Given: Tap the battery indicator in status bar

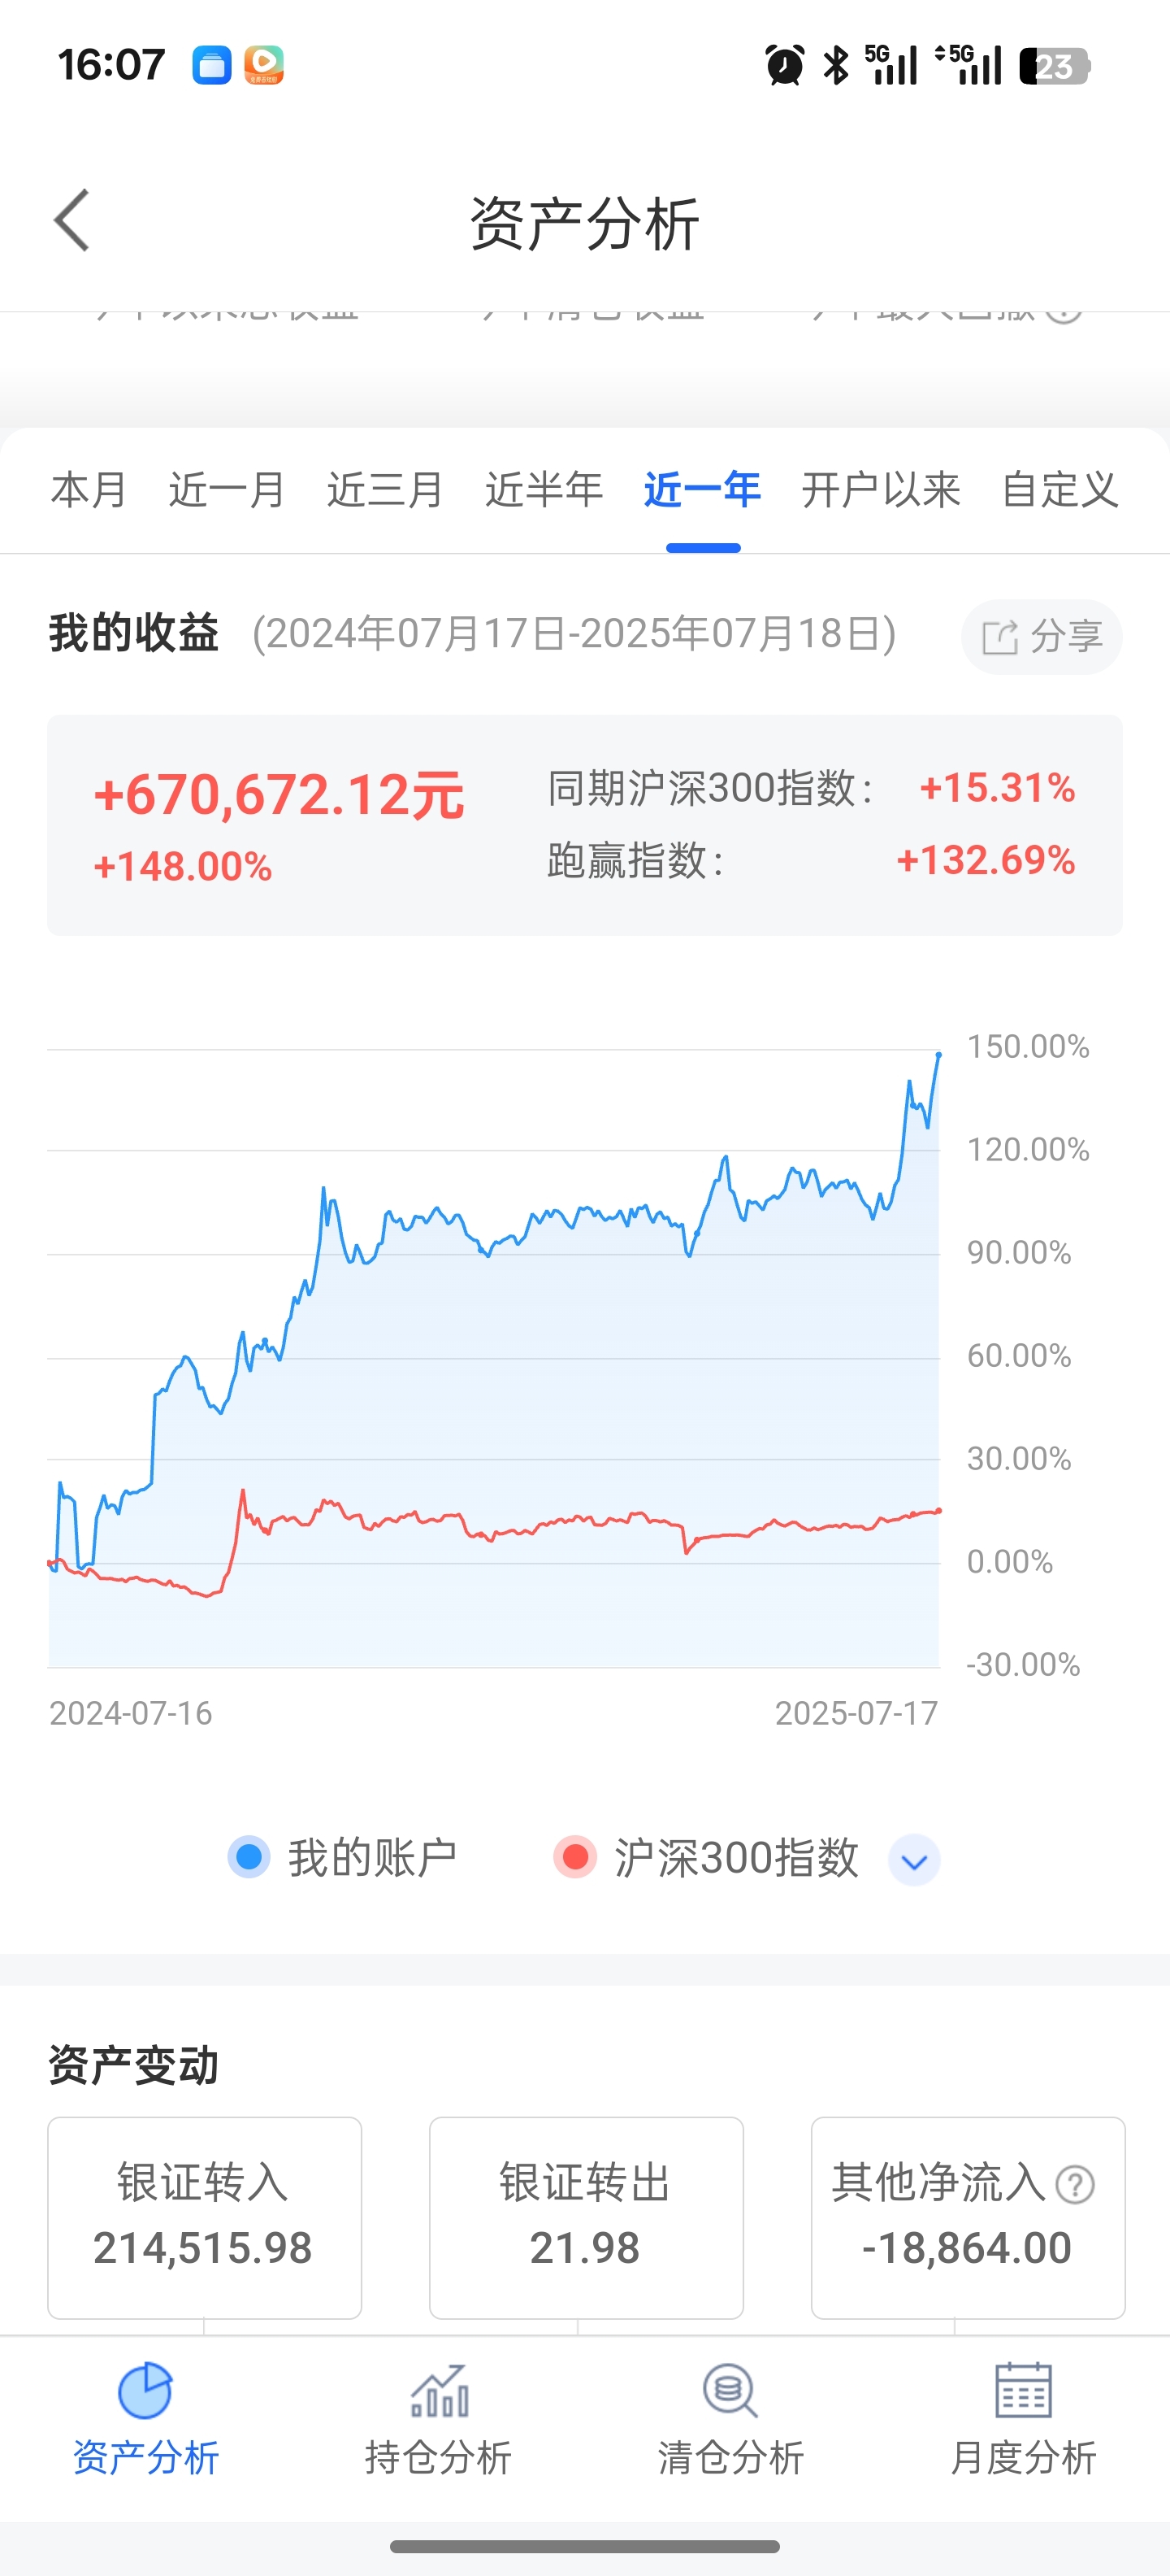Looking at the screenshot, I should (x=1055, y=66).
